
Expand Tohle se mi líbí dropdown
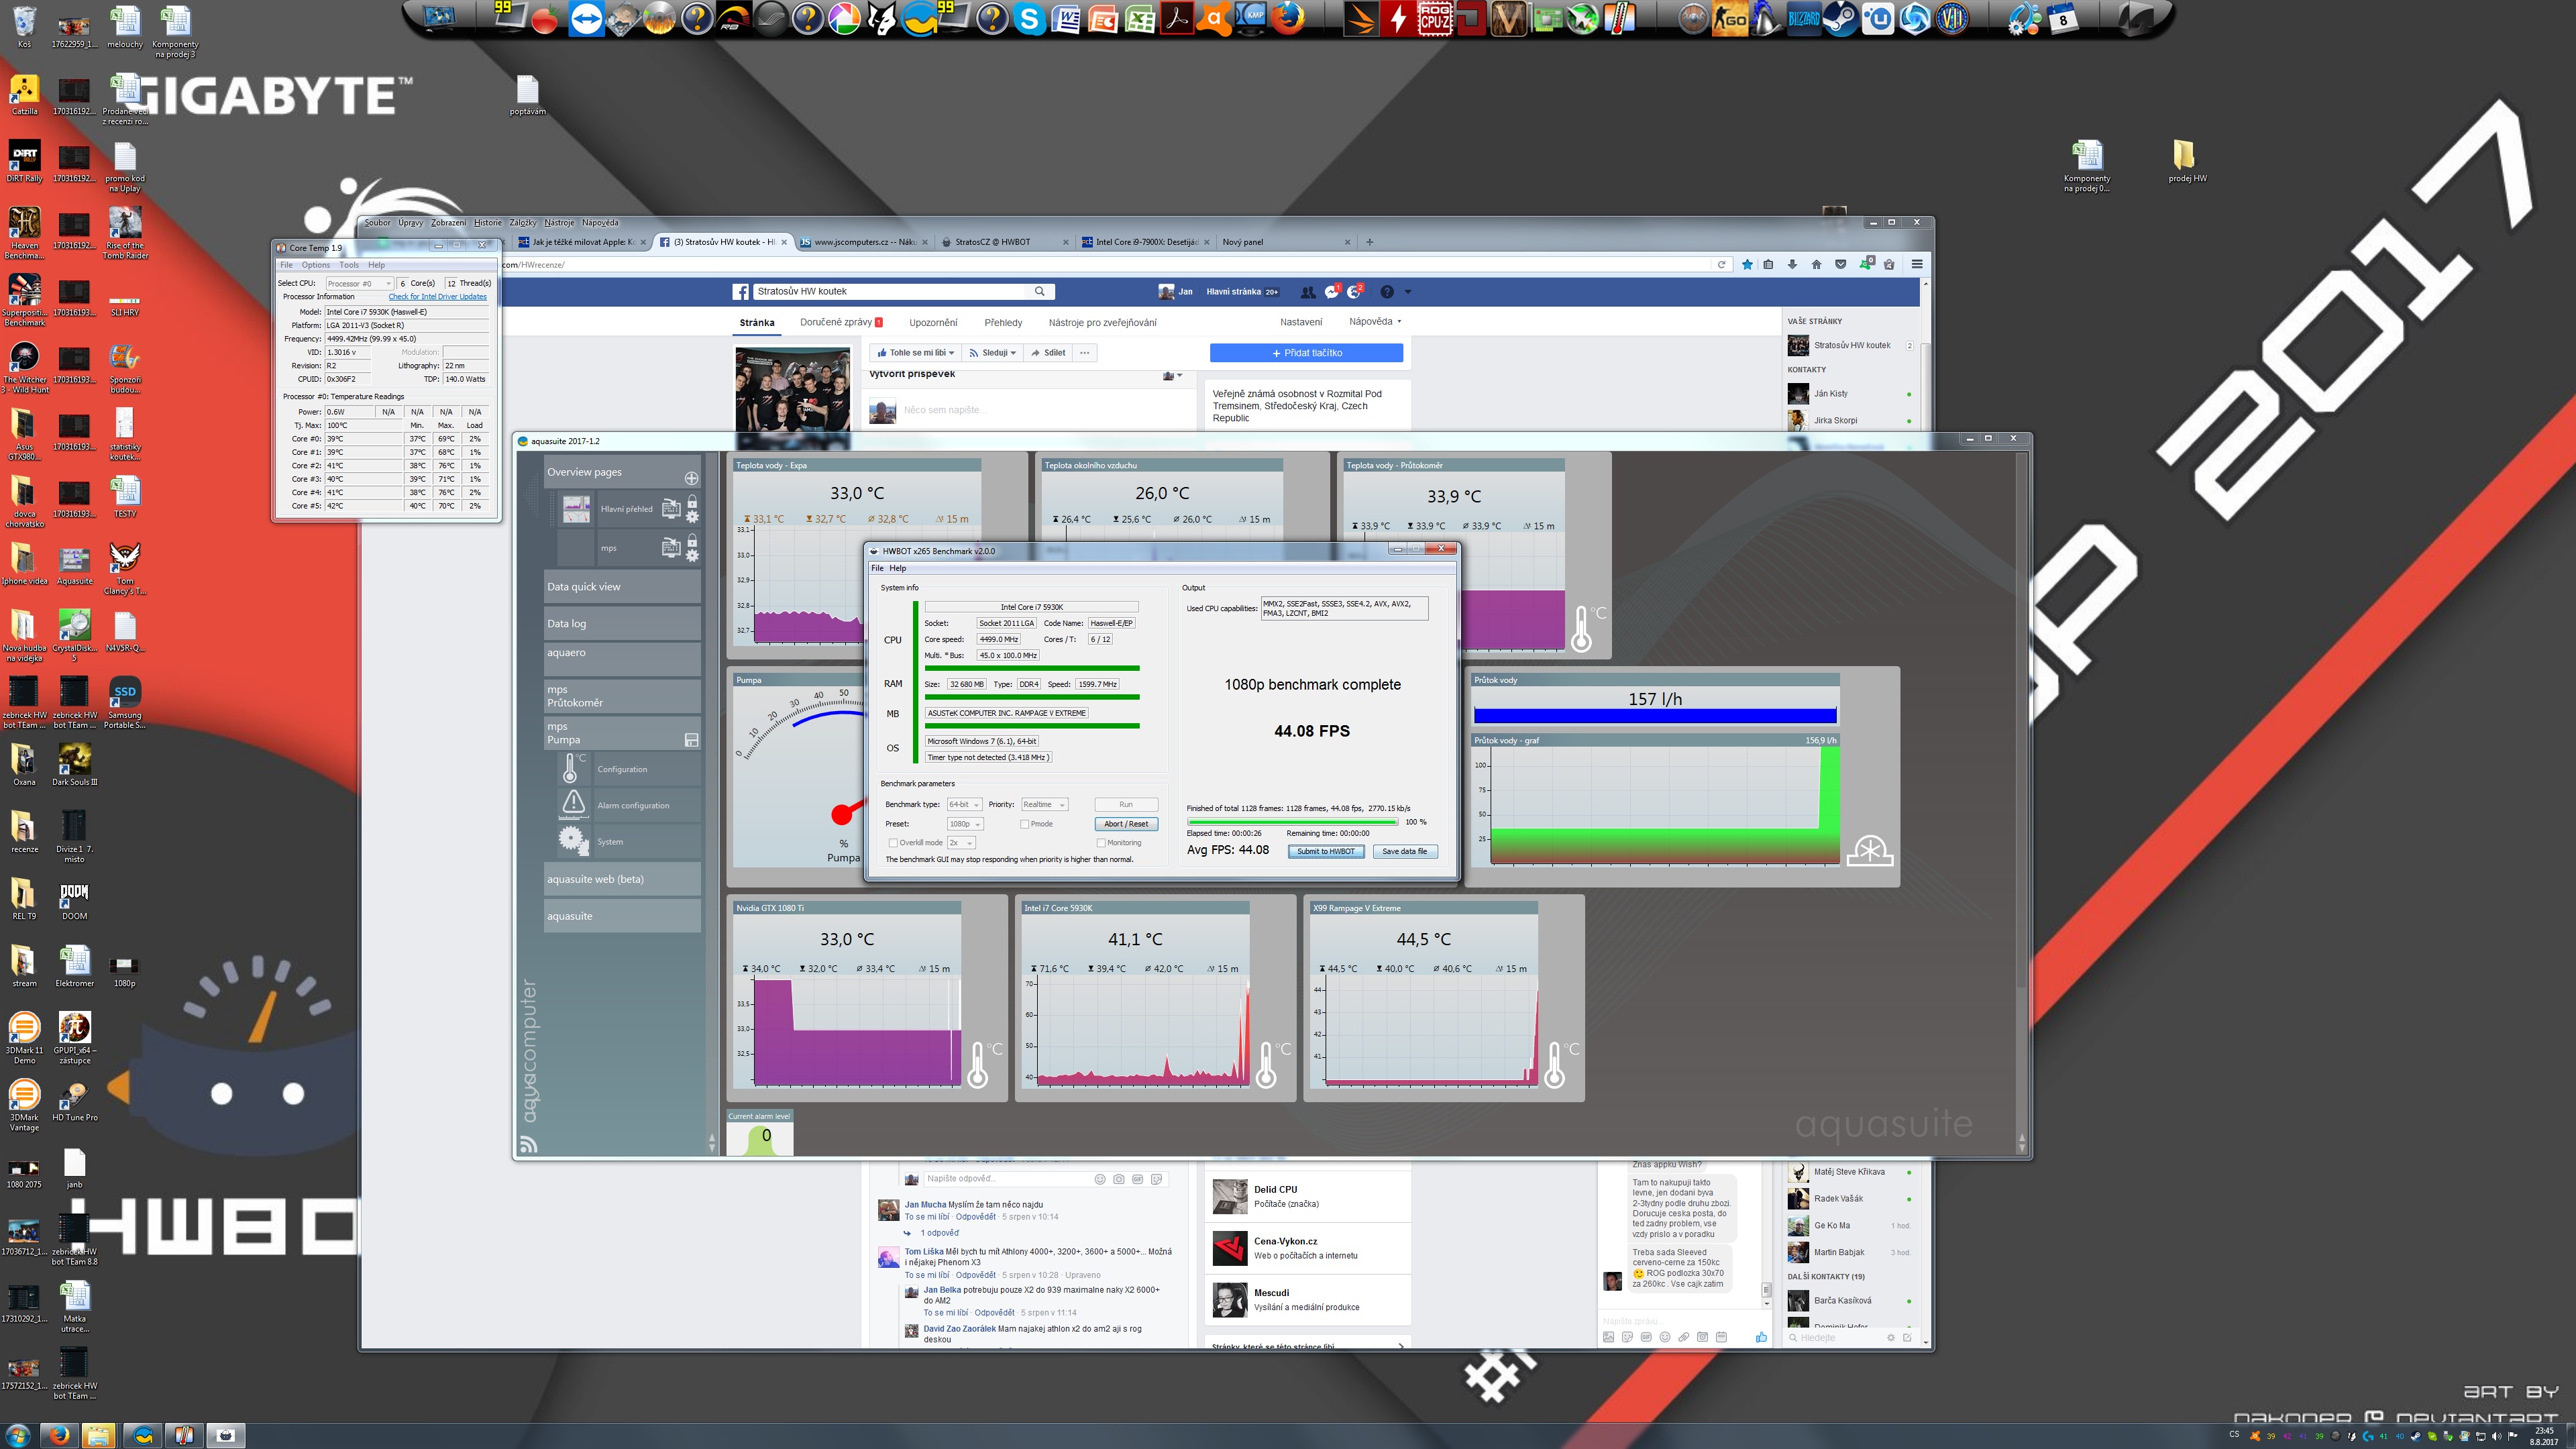pos(915,353)
